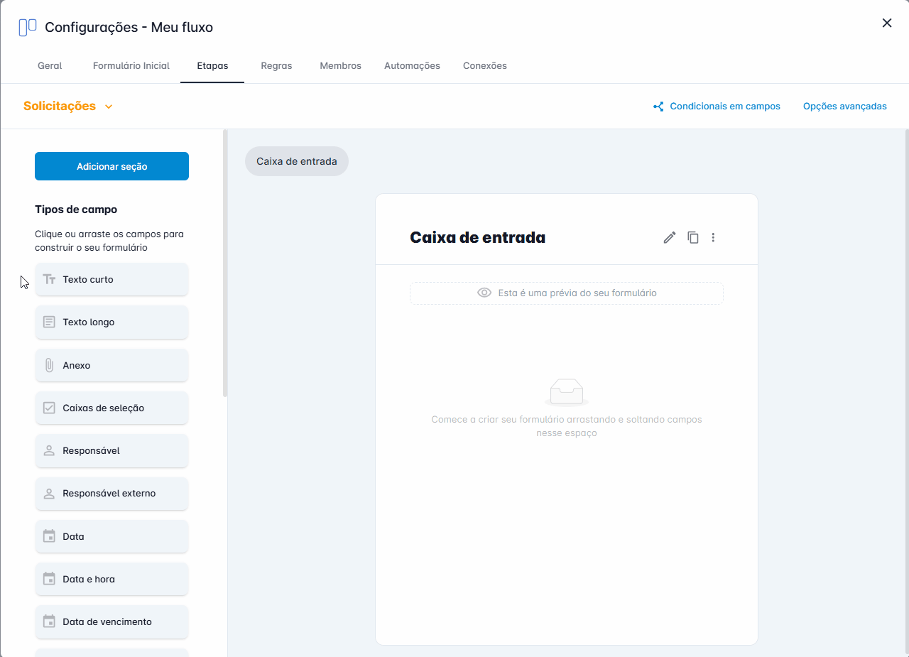Image resolution: width=909 pixels, height=657 pixels.
Task: Click the Caixas de seleção checkbox icon
Action: 49,408
